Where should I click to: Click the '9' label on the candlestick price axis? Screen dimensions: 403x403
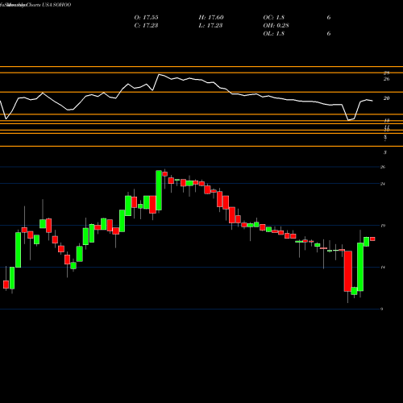[x=382, y=309]
